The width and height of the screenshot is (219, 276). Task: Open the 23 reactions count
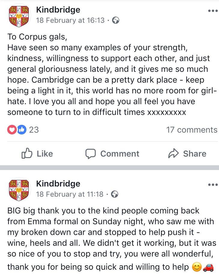pos(34,130)
